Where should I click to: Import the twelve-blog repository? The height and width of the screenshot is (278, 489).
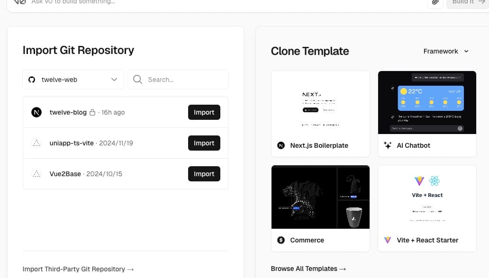(x=204, y=112)
